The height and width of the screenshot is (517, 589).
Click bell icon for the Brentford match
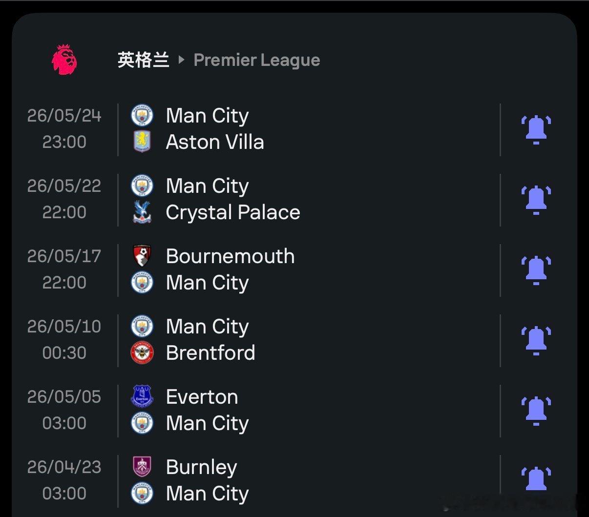(x=536, y=340)
